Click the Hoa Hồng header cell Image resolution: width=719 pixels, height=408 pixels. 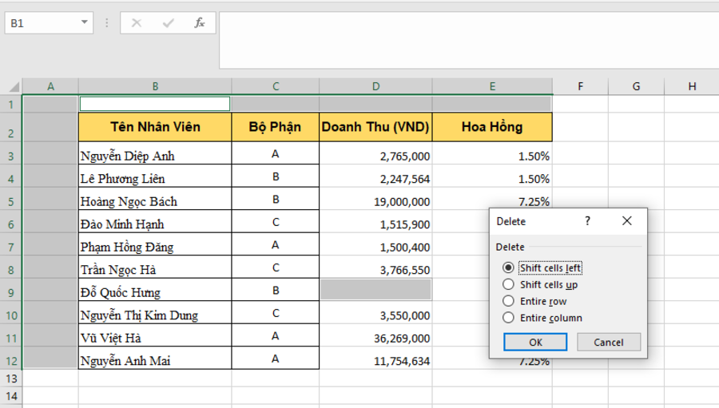pos(492,127)
